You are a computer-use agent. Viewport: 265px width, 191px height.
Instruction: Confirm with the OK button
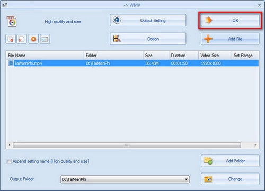click(230, 20)
